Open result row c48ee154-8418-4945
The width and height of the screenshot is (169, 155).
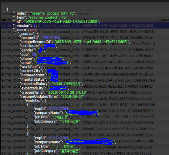pos(85,32)
